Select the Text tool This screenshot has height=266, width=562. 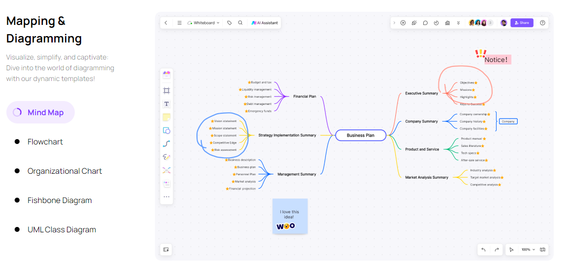click(x=166, y=104)
